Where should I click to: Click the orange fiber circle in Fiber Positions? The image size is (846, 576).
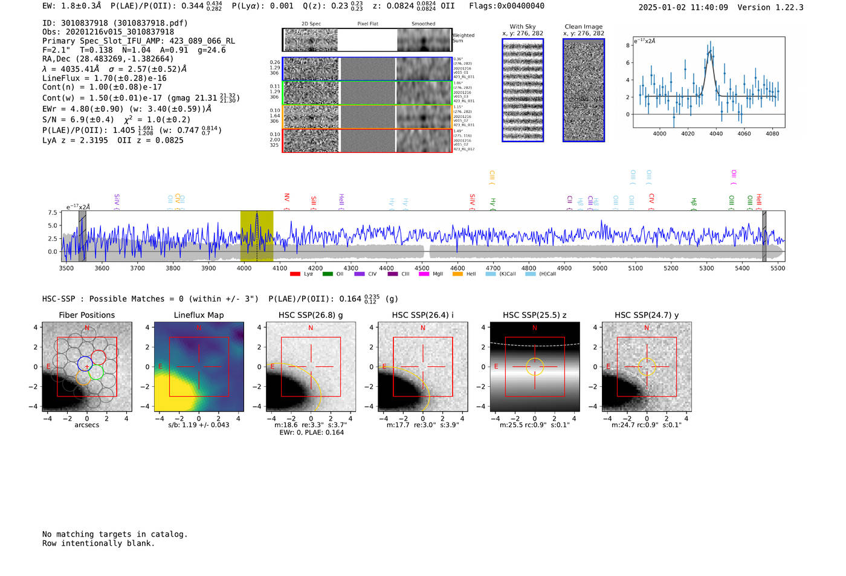pos(83,378)
